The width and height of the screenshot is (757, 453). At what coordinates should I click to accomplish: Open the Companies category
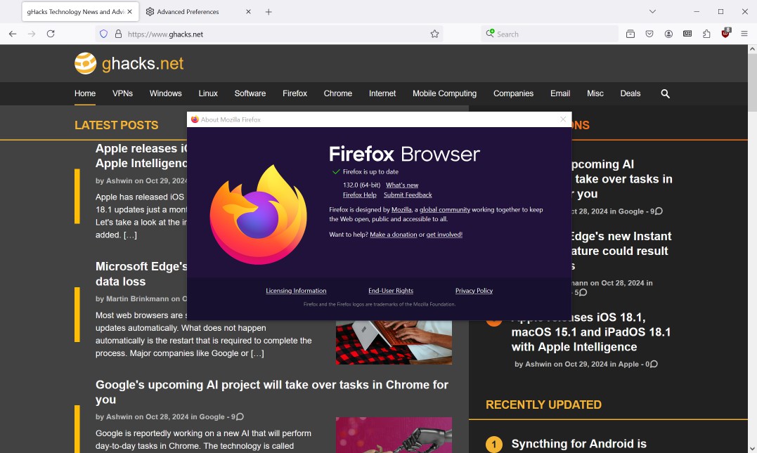click(513, 93)
